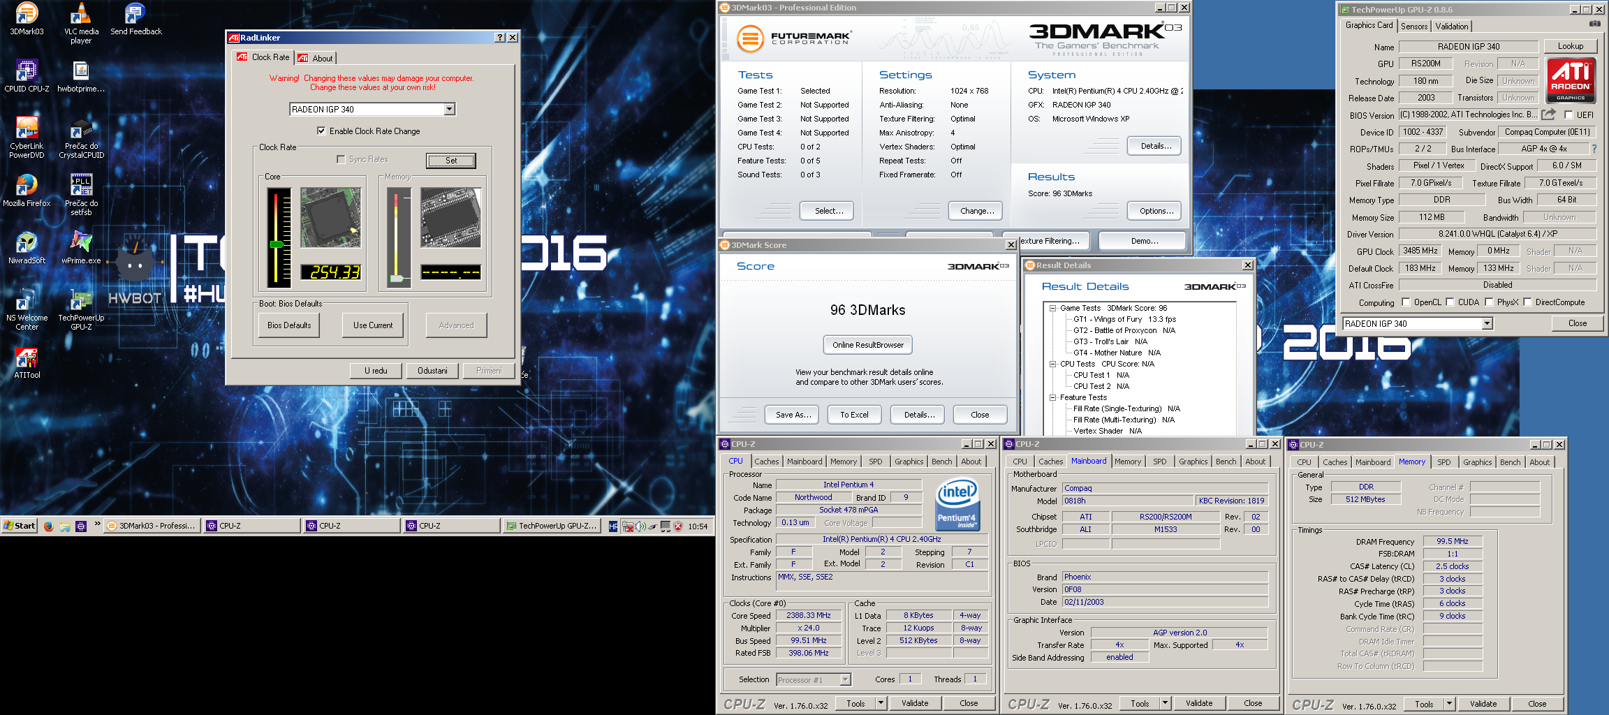Run wPrime.exe from the desktop
The height and width of the screenshot is (715, 1609).
pos(81,248)
